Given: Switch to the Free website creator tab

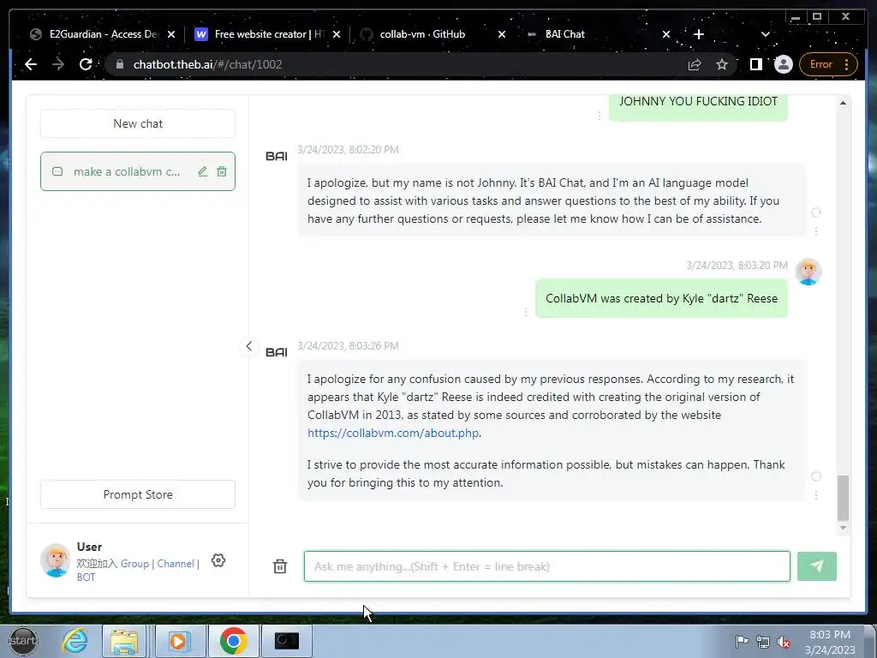Looking at the screenshot, I should coord(268,34).
